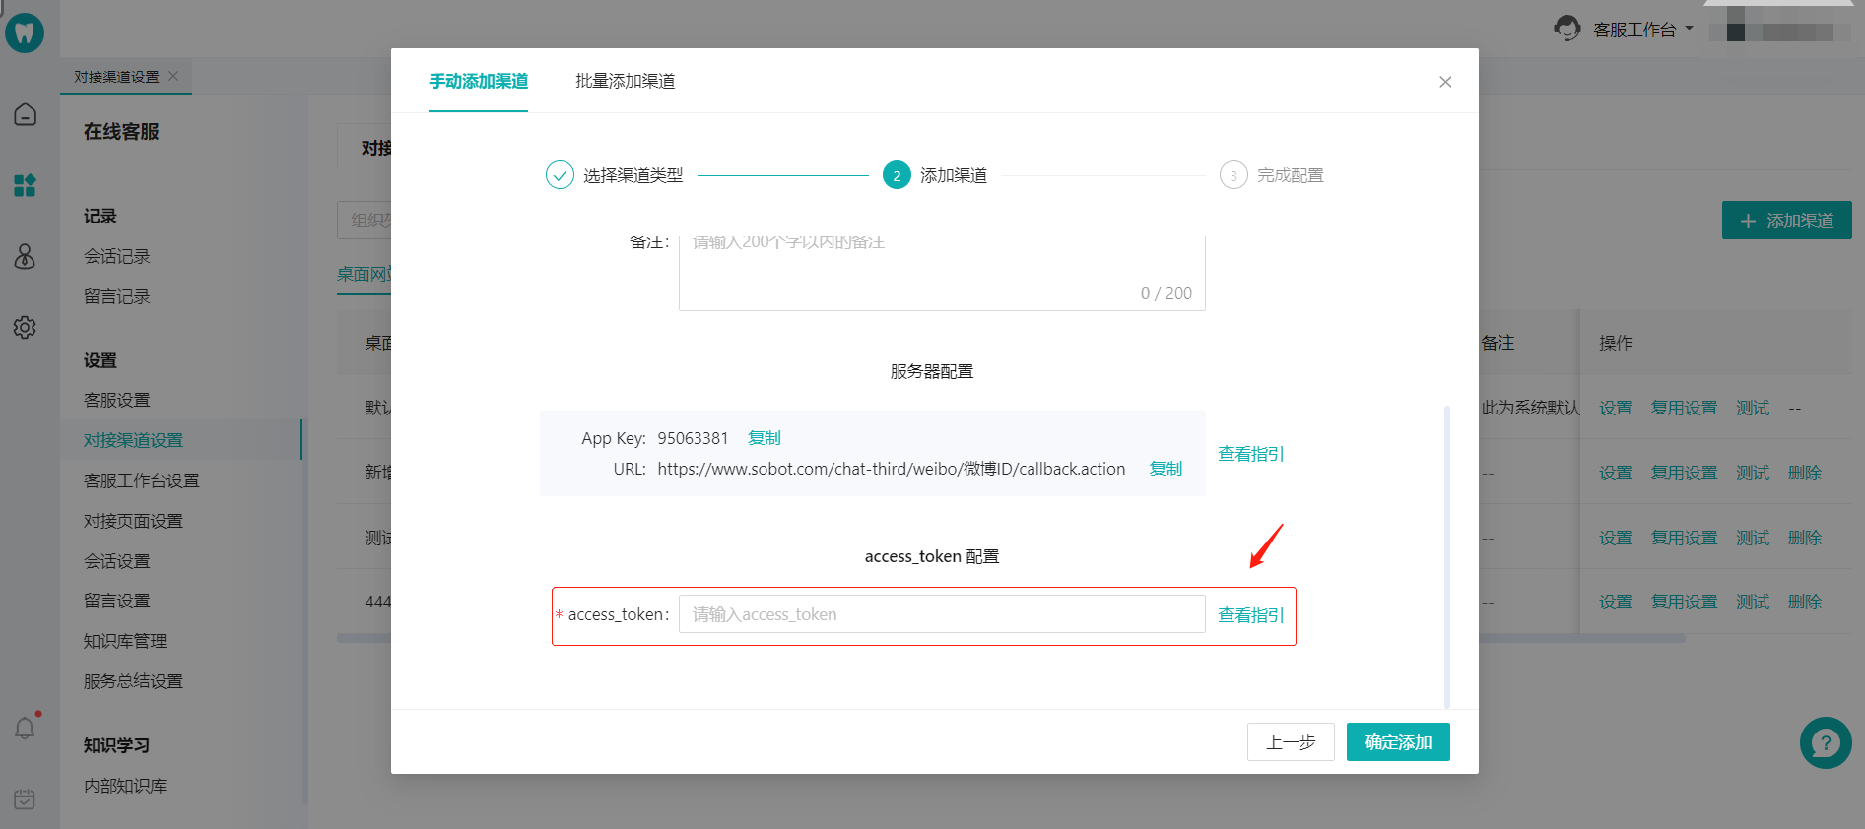Click the 操作 column header
Screen dimensions: 1865x829
1616,343
